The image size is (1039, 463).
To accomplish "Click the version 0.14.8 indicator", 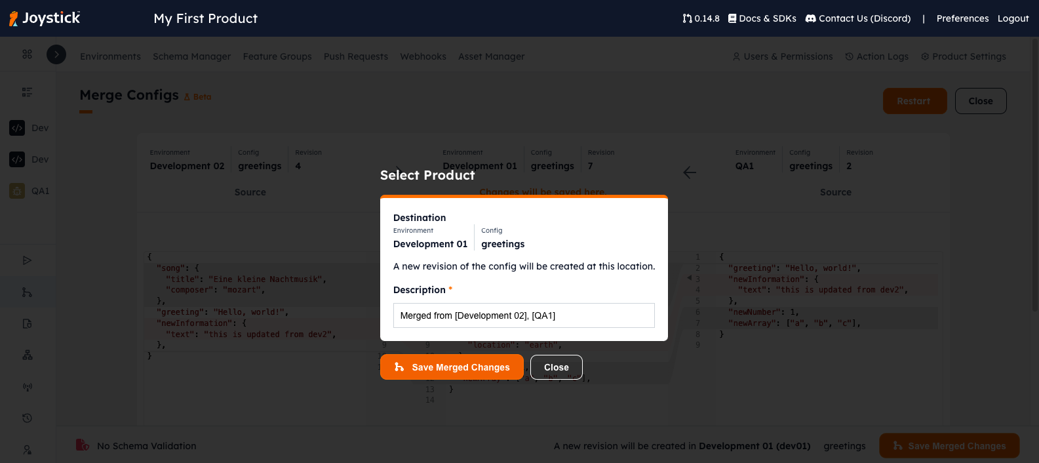I will click(x=701, y=18).
